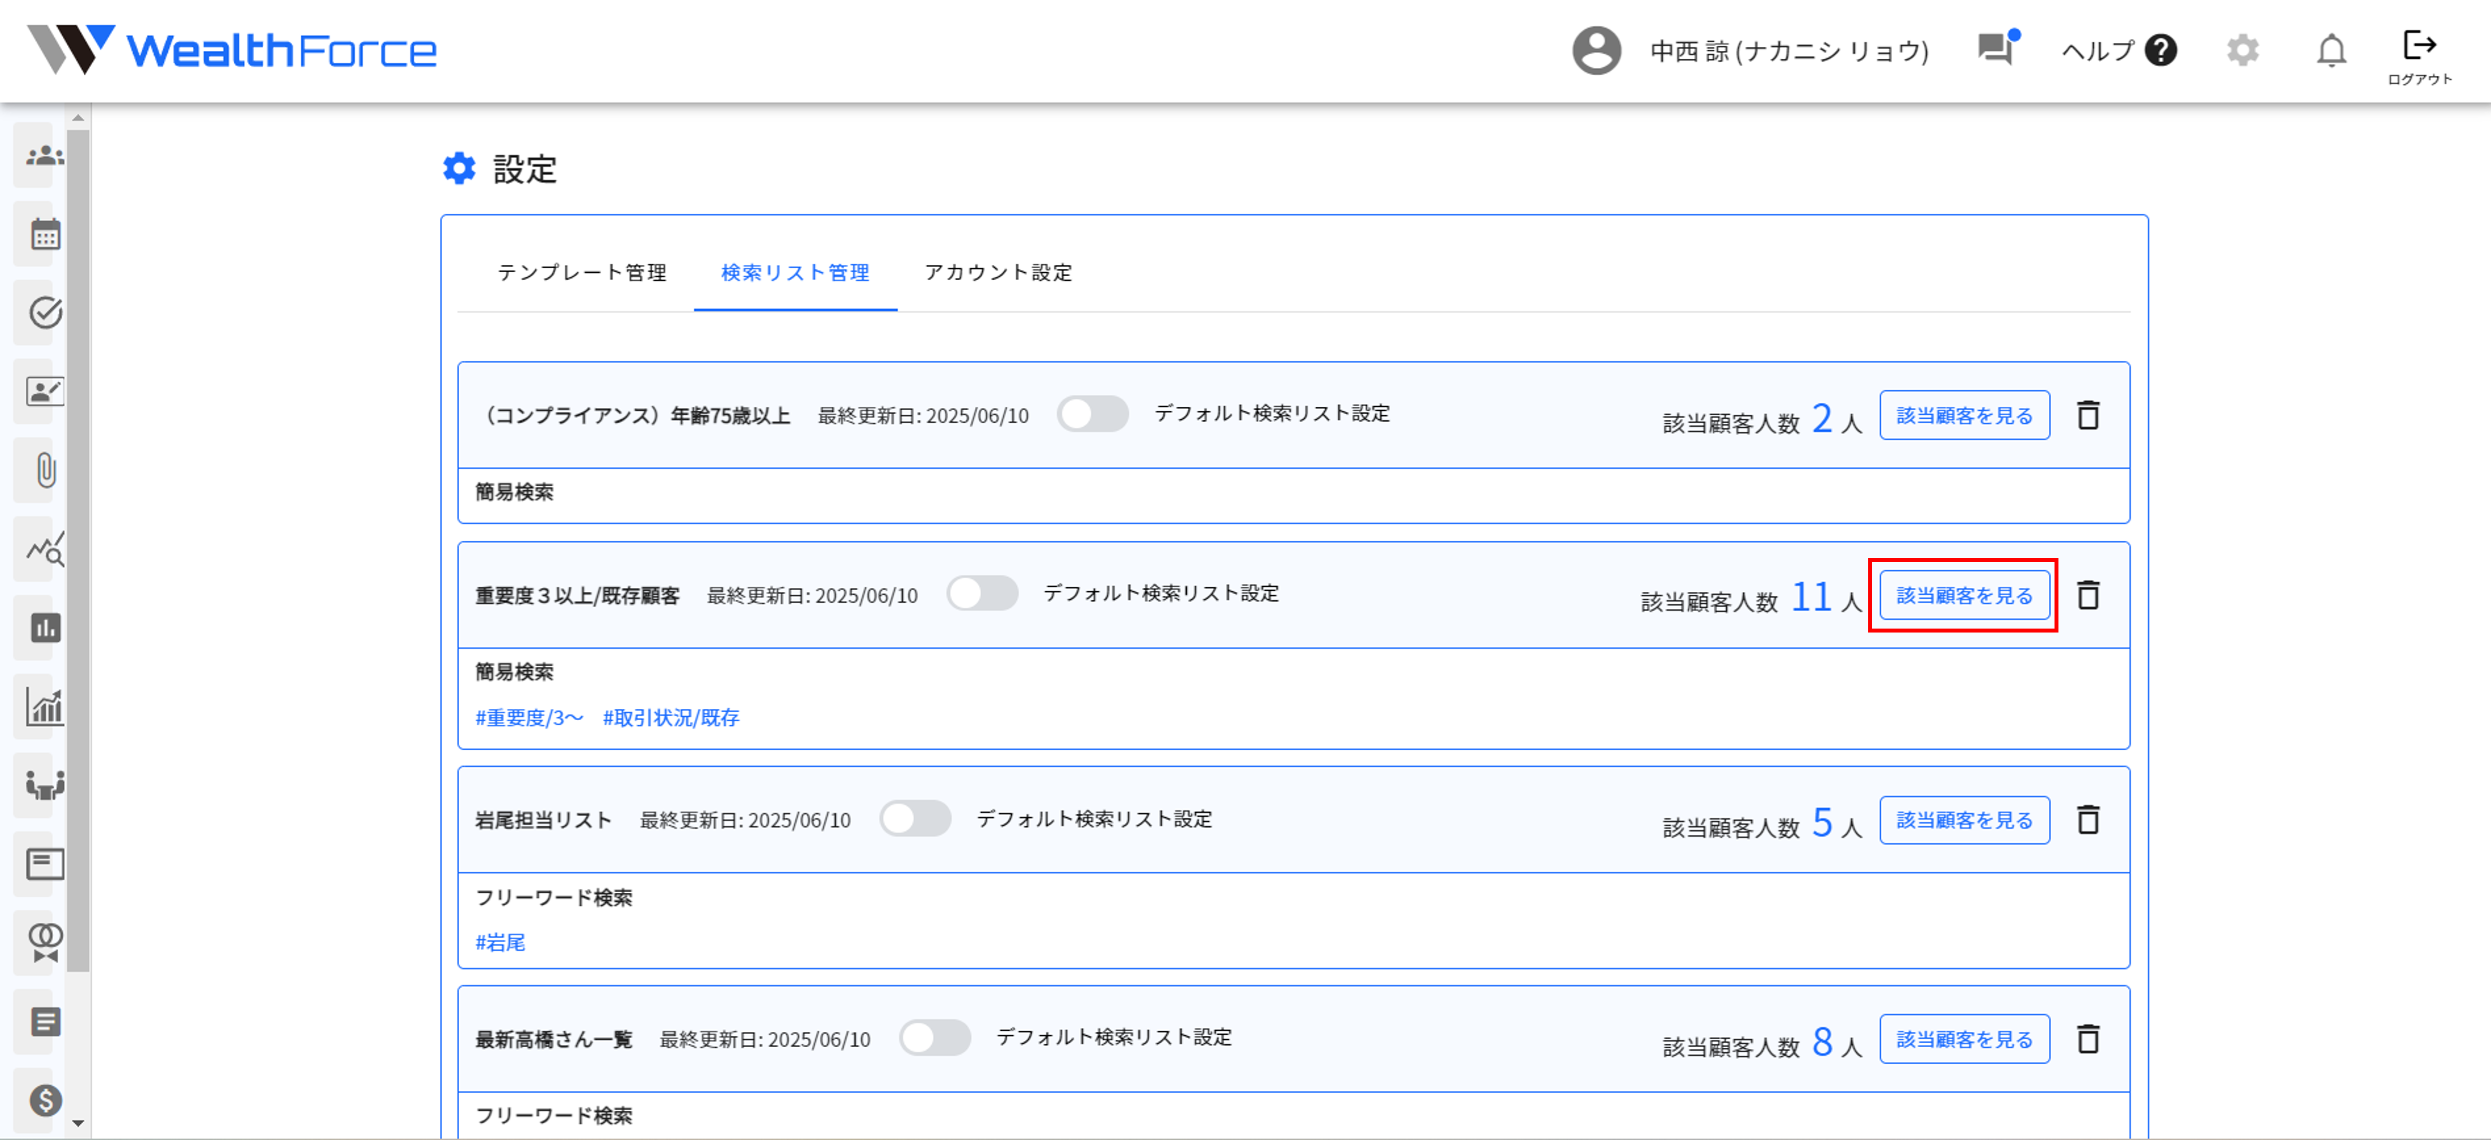
Task: Open the customers group icon in sidebar
Action: pyautogui.click(x=45, y=156)
